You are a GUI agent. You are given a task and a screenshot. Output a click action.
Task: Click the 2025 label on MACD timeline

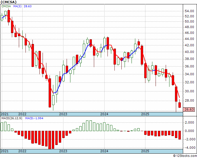coord(145,151)
